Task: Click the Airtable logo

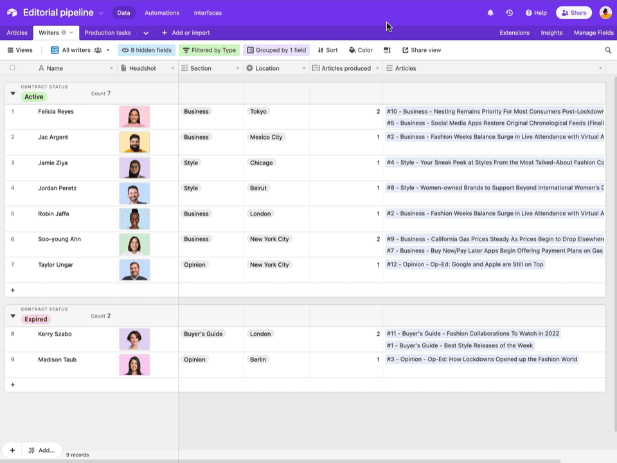Action: click(11, 12)
